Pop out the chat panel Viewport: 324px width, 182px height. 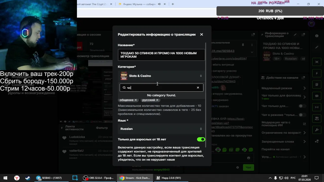pos(253,35)
